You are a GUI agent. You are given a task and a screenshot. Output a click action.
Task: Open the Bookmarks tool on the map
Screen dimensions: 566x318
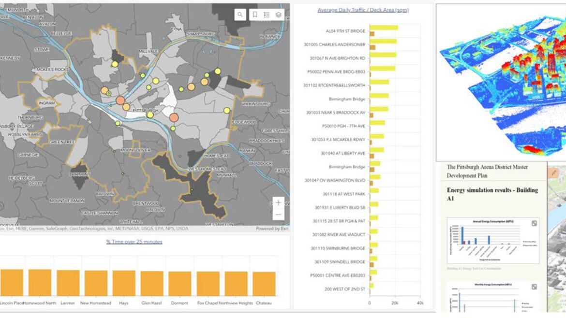(x=255, y=14)
